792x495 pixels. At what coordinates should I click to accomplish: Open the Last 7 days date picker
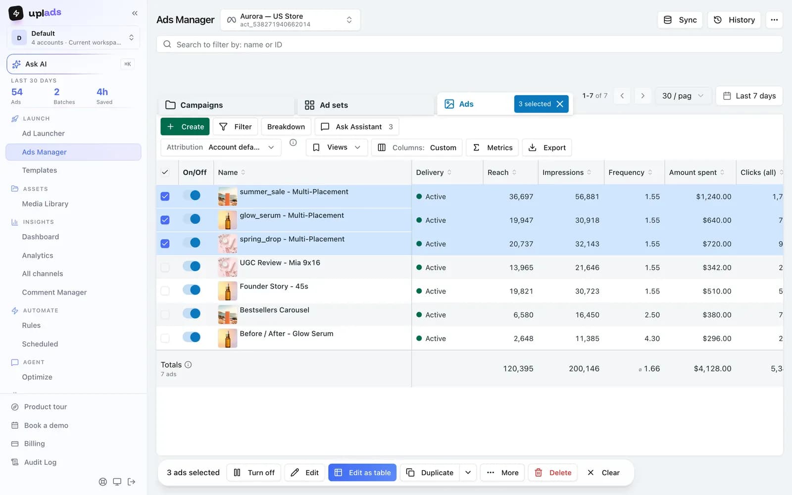pyautogui.click(x=749, y=96)
